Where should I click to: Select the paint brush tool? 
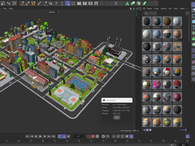coord(39,3)
